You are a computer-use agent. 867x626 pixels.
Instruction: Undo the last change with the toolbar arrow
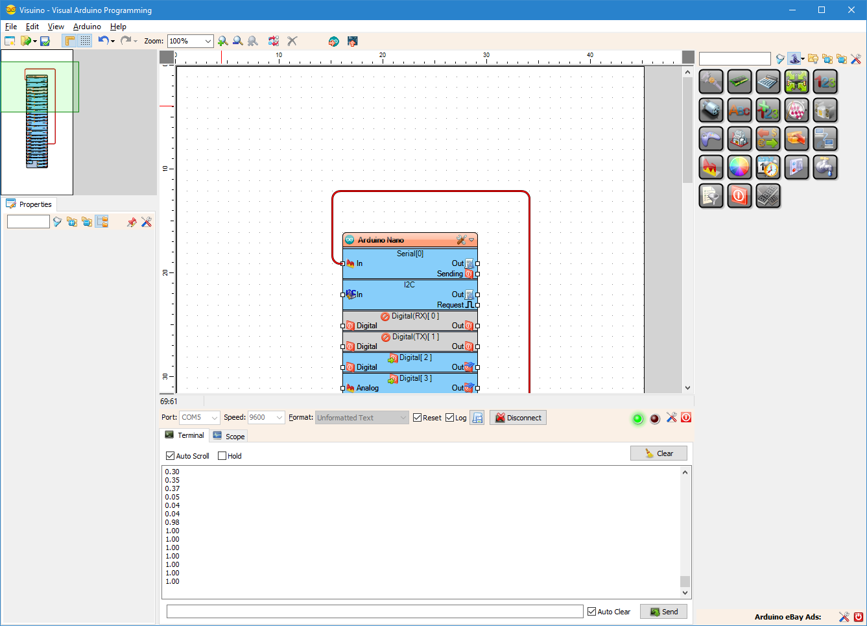(104, 40)
